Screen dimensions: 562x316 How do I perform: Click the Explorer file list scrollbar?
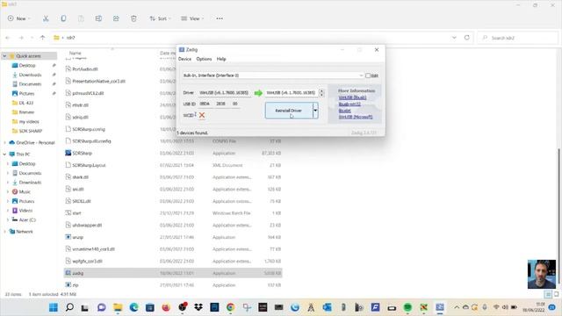(558, 215)
